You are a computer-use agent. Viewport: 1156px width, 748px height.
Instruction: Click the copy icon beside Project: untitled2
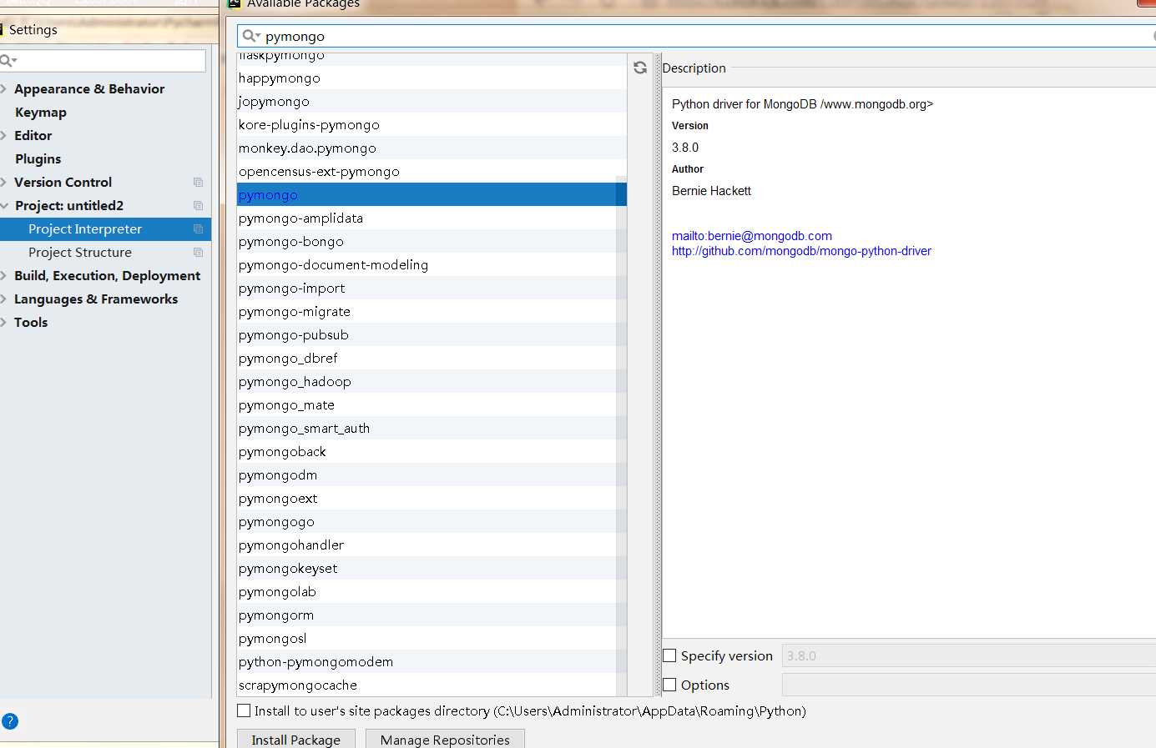pos(198,205)
